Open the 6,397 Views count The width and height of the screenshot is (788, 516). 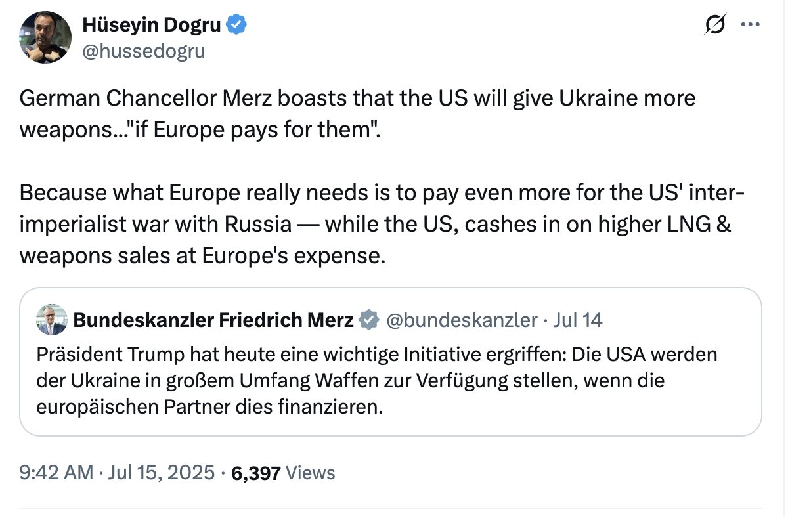click(x=256, y=472)
